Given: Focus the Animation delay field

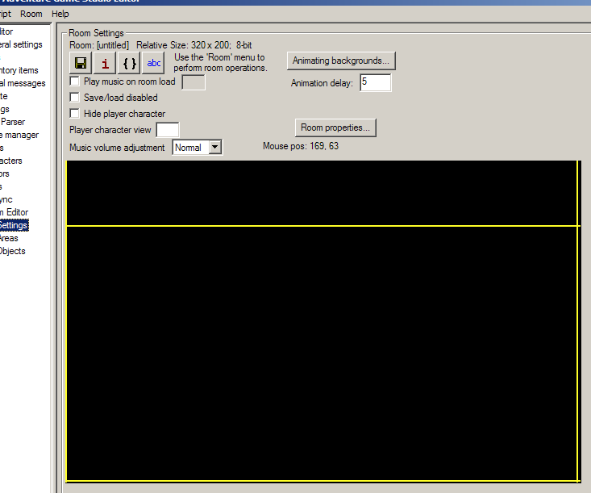Looking at the screenshot, I should click(376, 82).
